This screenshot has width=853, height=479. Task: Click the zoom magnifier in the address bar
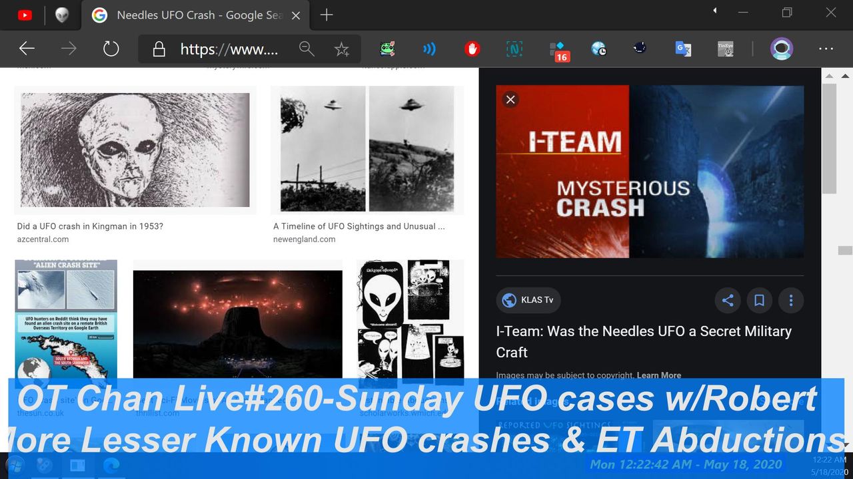click(x=307, y=49)
